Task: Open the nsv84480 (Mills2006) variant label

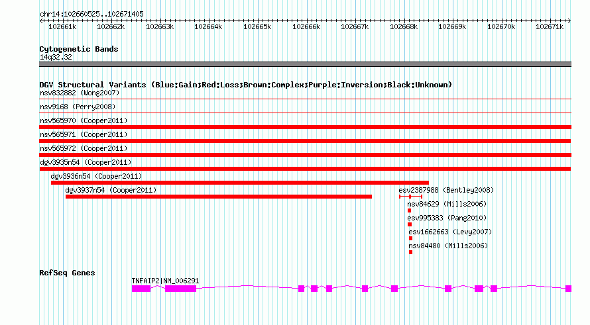Action: [x=449, y=246]
